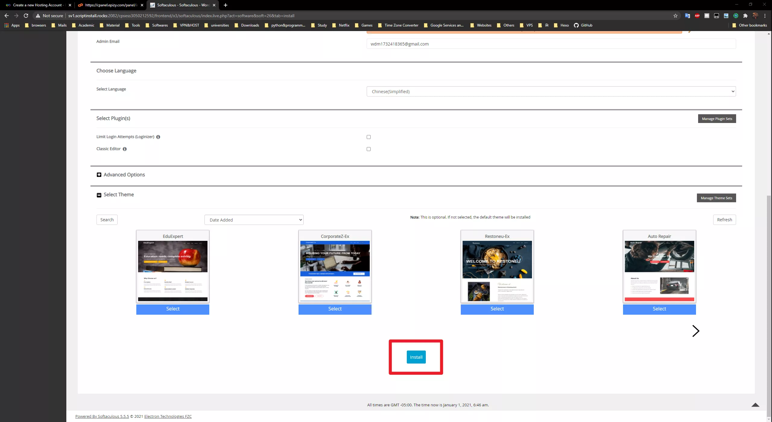Open the Select Language dropdown
The image size is (772, 422).
point(551,92)
